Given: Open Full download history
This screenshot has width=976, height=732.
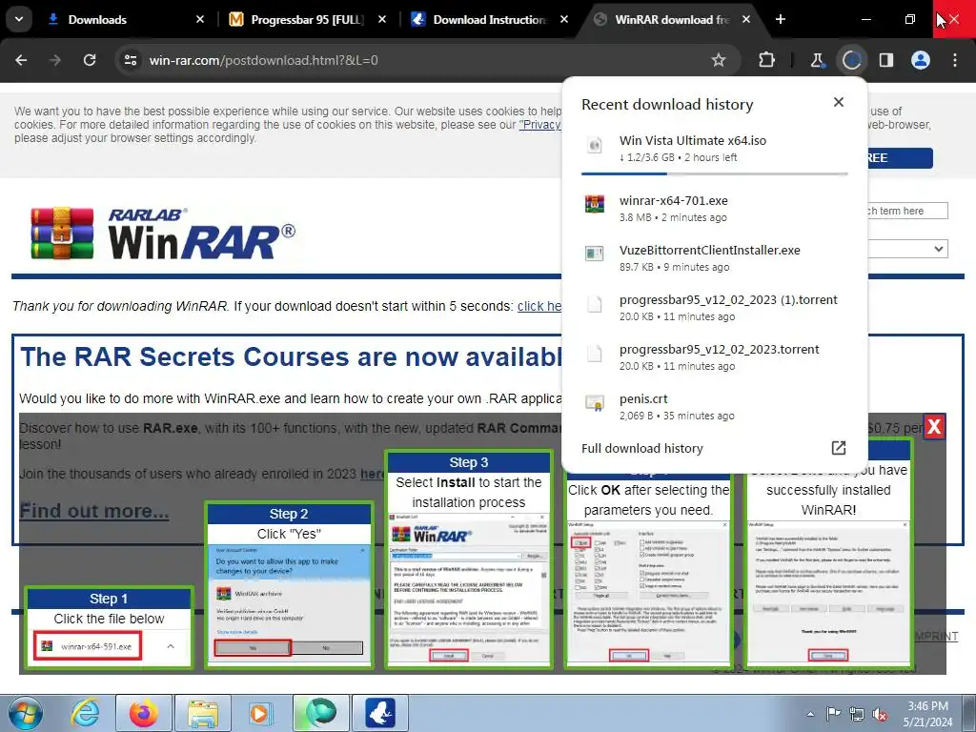Looking at the screenshot, I should [x=714, y=448].
